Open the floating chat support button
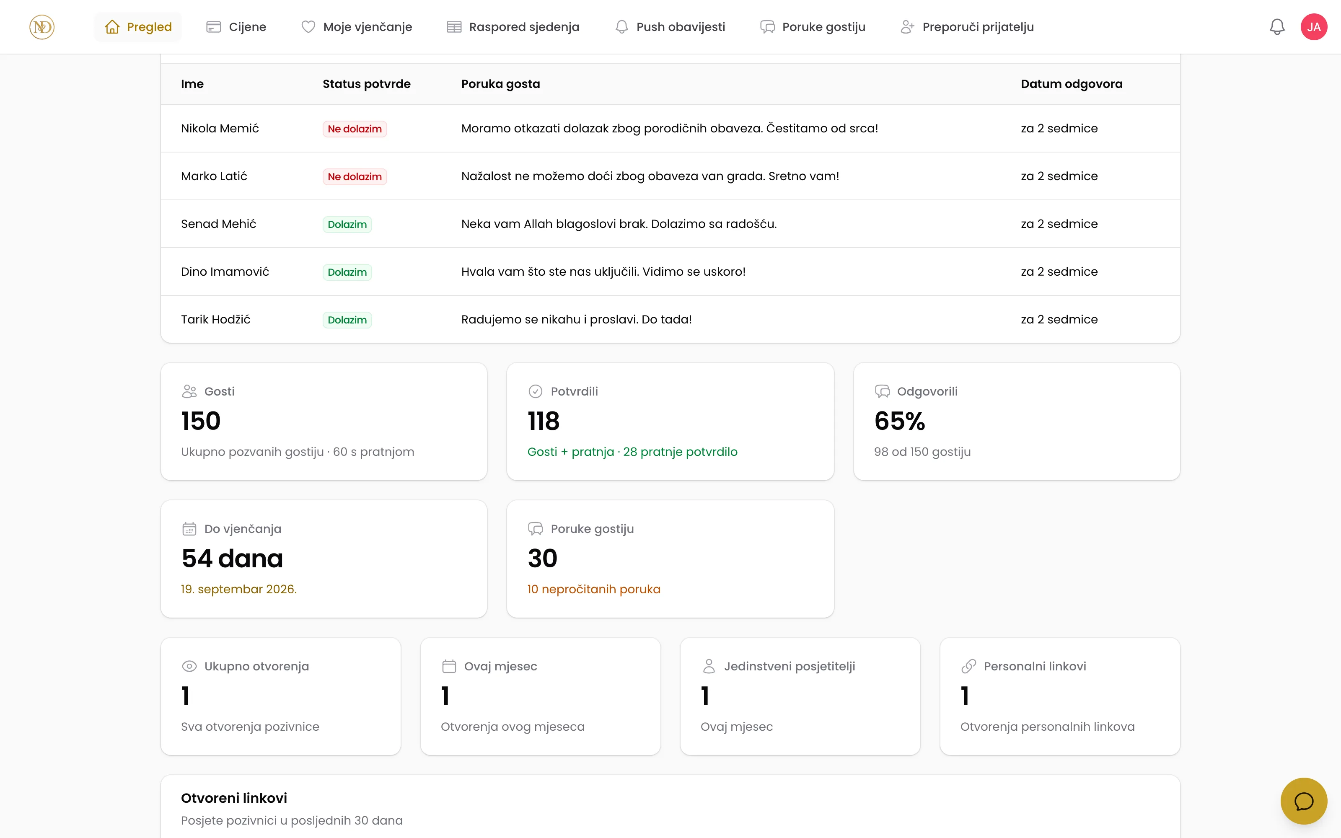This screenshot has height=838, width=1341. [1303, 801]
